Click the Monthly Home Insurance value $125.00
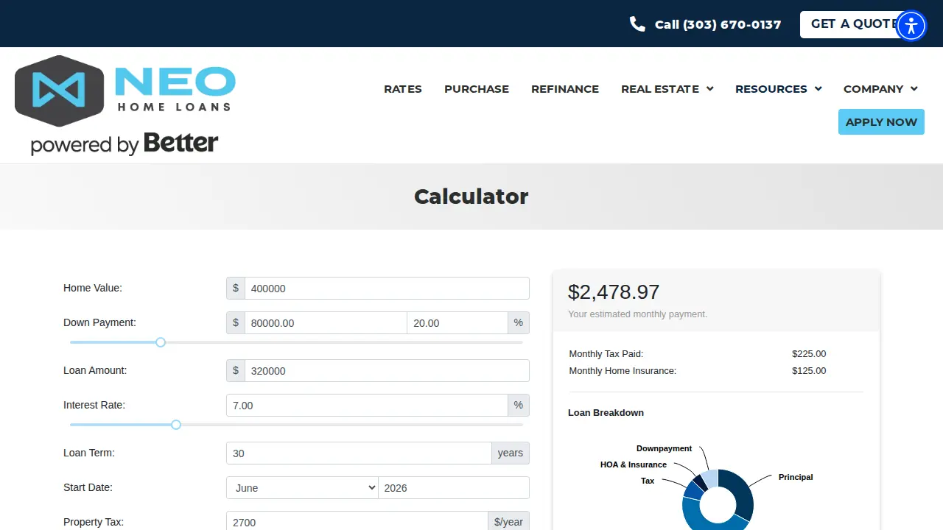This screenshot has width=943, height=530. (x=809, y=371)
